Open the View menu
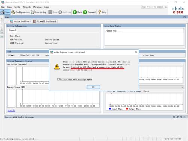Viewport: 188px width, 141px height. pos(9,7)
